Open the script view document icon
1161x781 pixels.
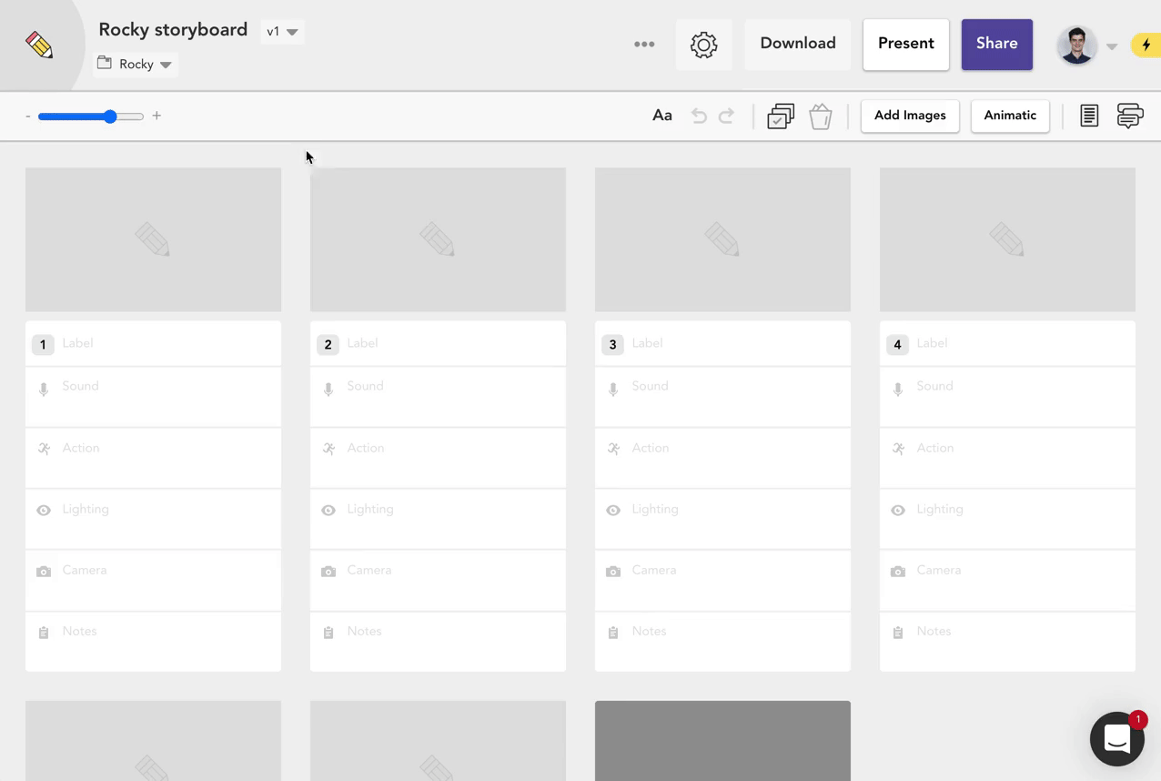click(x=1089, y=116)
